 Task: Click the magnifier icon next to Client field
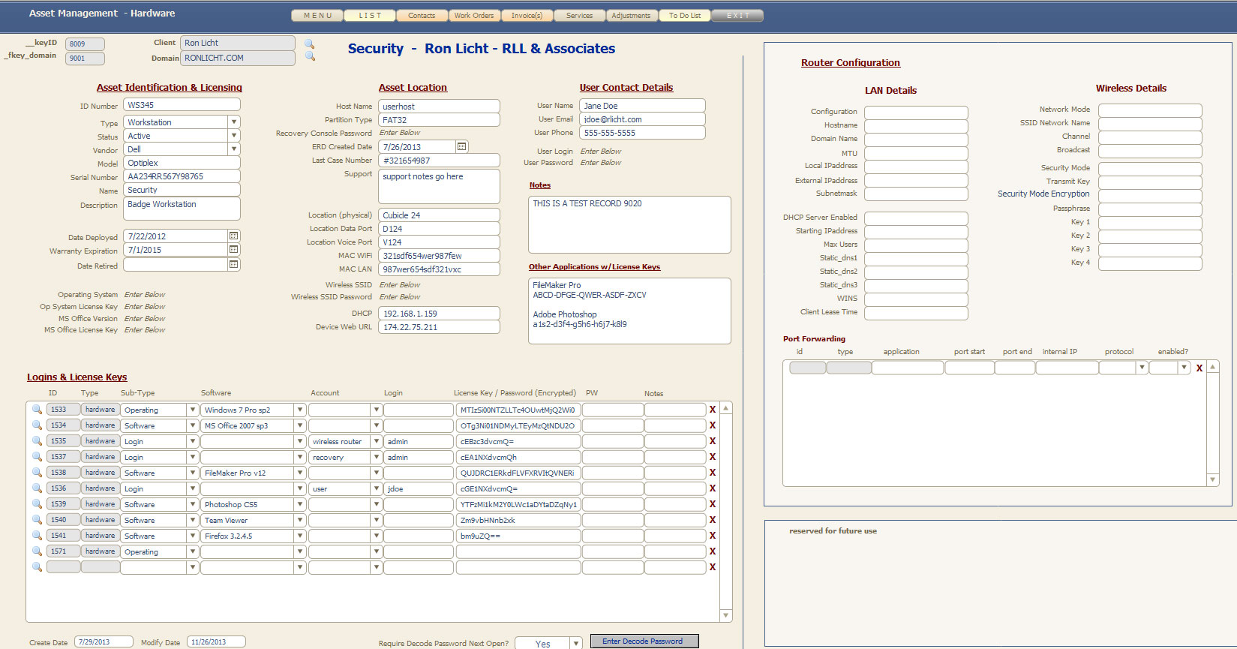tap(310, 44)
